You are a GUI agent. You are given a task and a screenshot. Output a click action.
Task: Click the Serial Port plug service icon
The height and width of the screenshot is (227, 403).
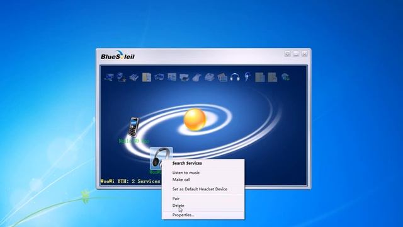point(134,77)
